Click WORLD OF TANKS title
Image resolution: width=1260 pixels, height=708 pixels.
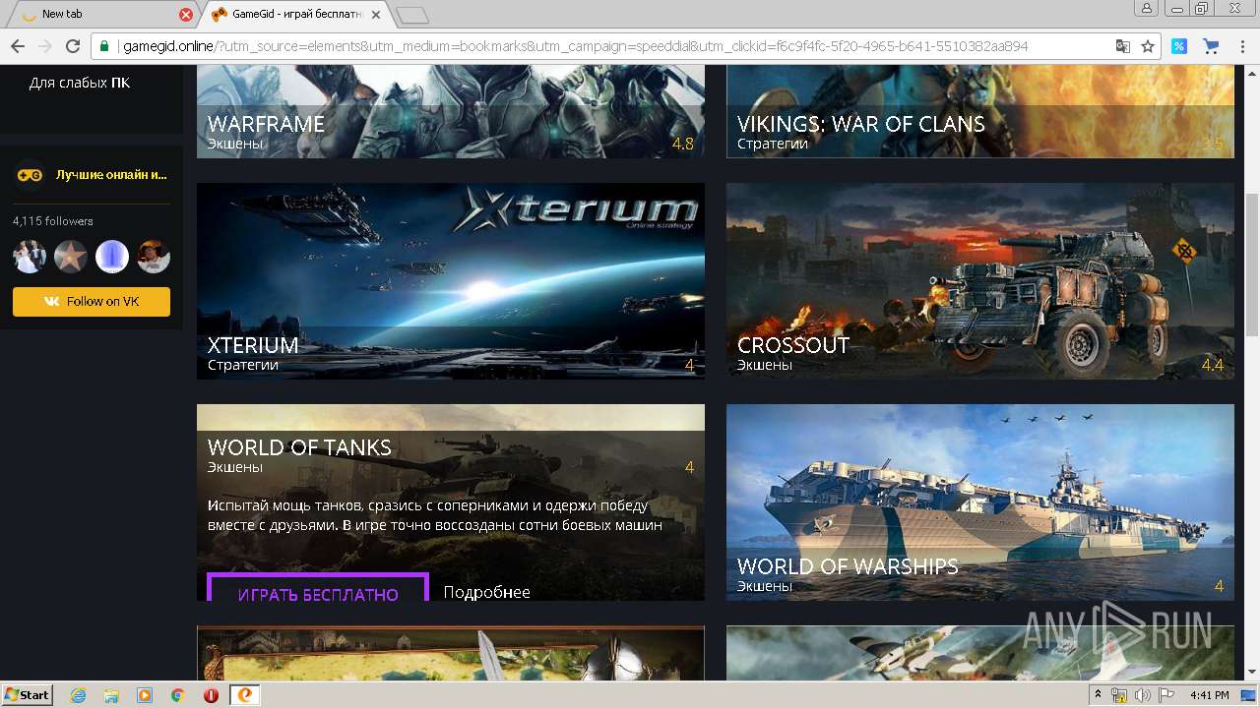(299, 447)
